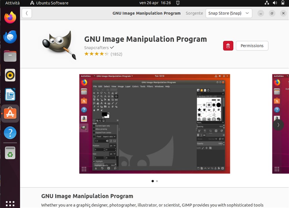Show all applications grid

(10, 204)
